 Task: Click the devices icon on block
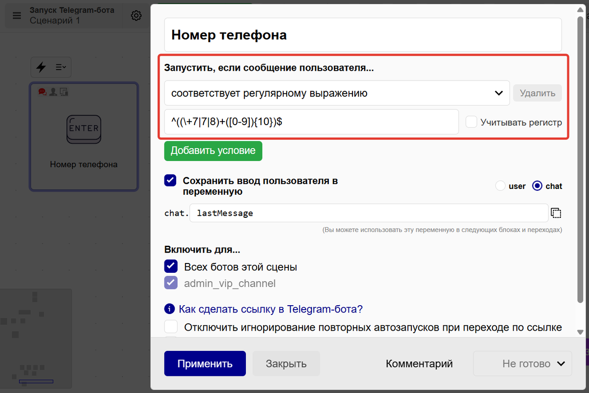point(63,91)
